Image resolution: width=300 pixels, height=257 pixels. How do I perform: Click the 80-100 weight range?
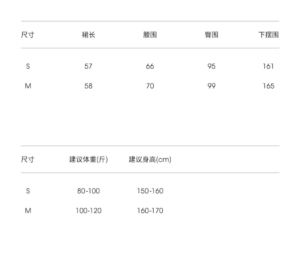[88, 191]
